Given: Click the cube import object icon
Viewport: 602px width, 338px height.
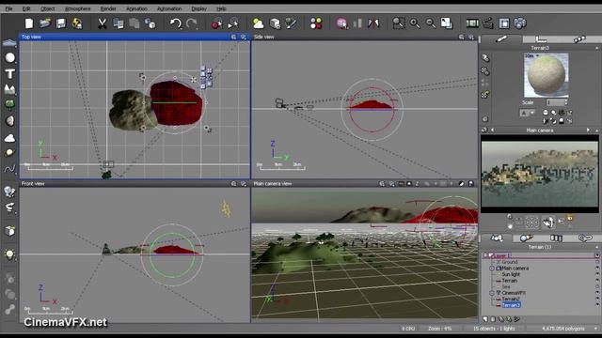Looking at the screenshot, I should [10, 231].
